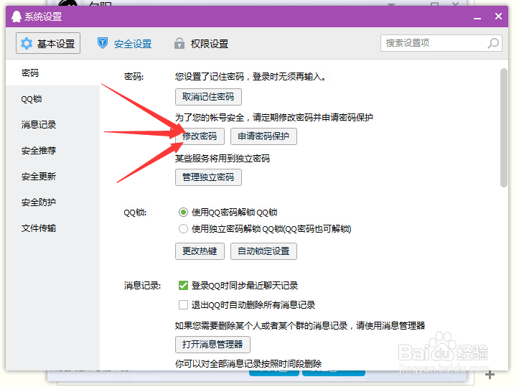The image size is (519, 387).
Task: Click the 管理独立密码 button
Action: tap(208, 177)
